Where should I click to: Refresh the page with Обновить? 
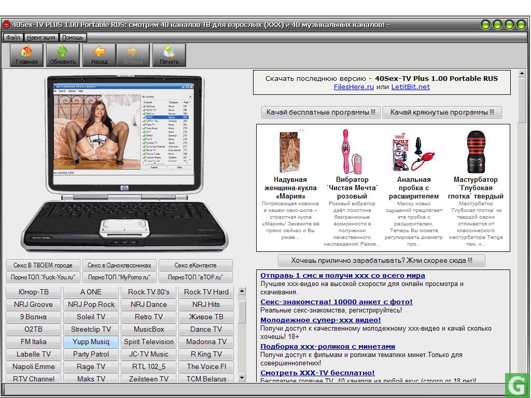click(63, 55)
